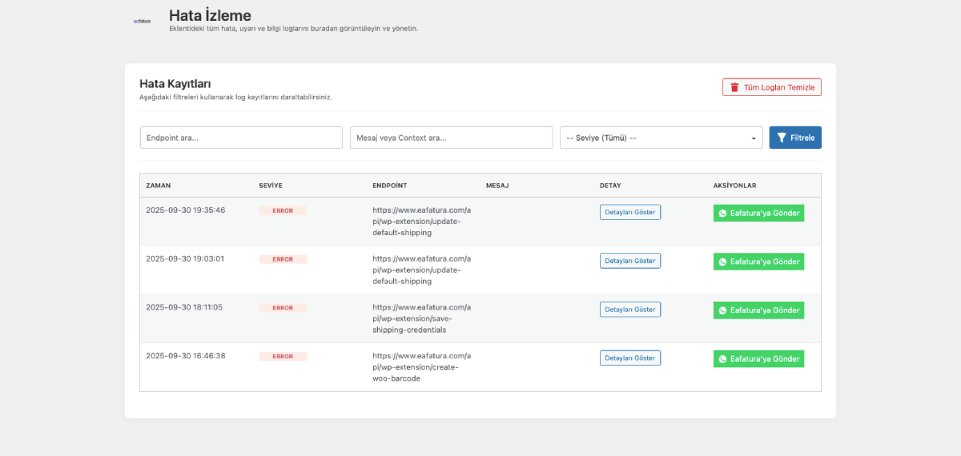Show details for the 19:03:01 log
This screenshot has width=961, height=456.
pyautogui.click(x=629, y=261)
